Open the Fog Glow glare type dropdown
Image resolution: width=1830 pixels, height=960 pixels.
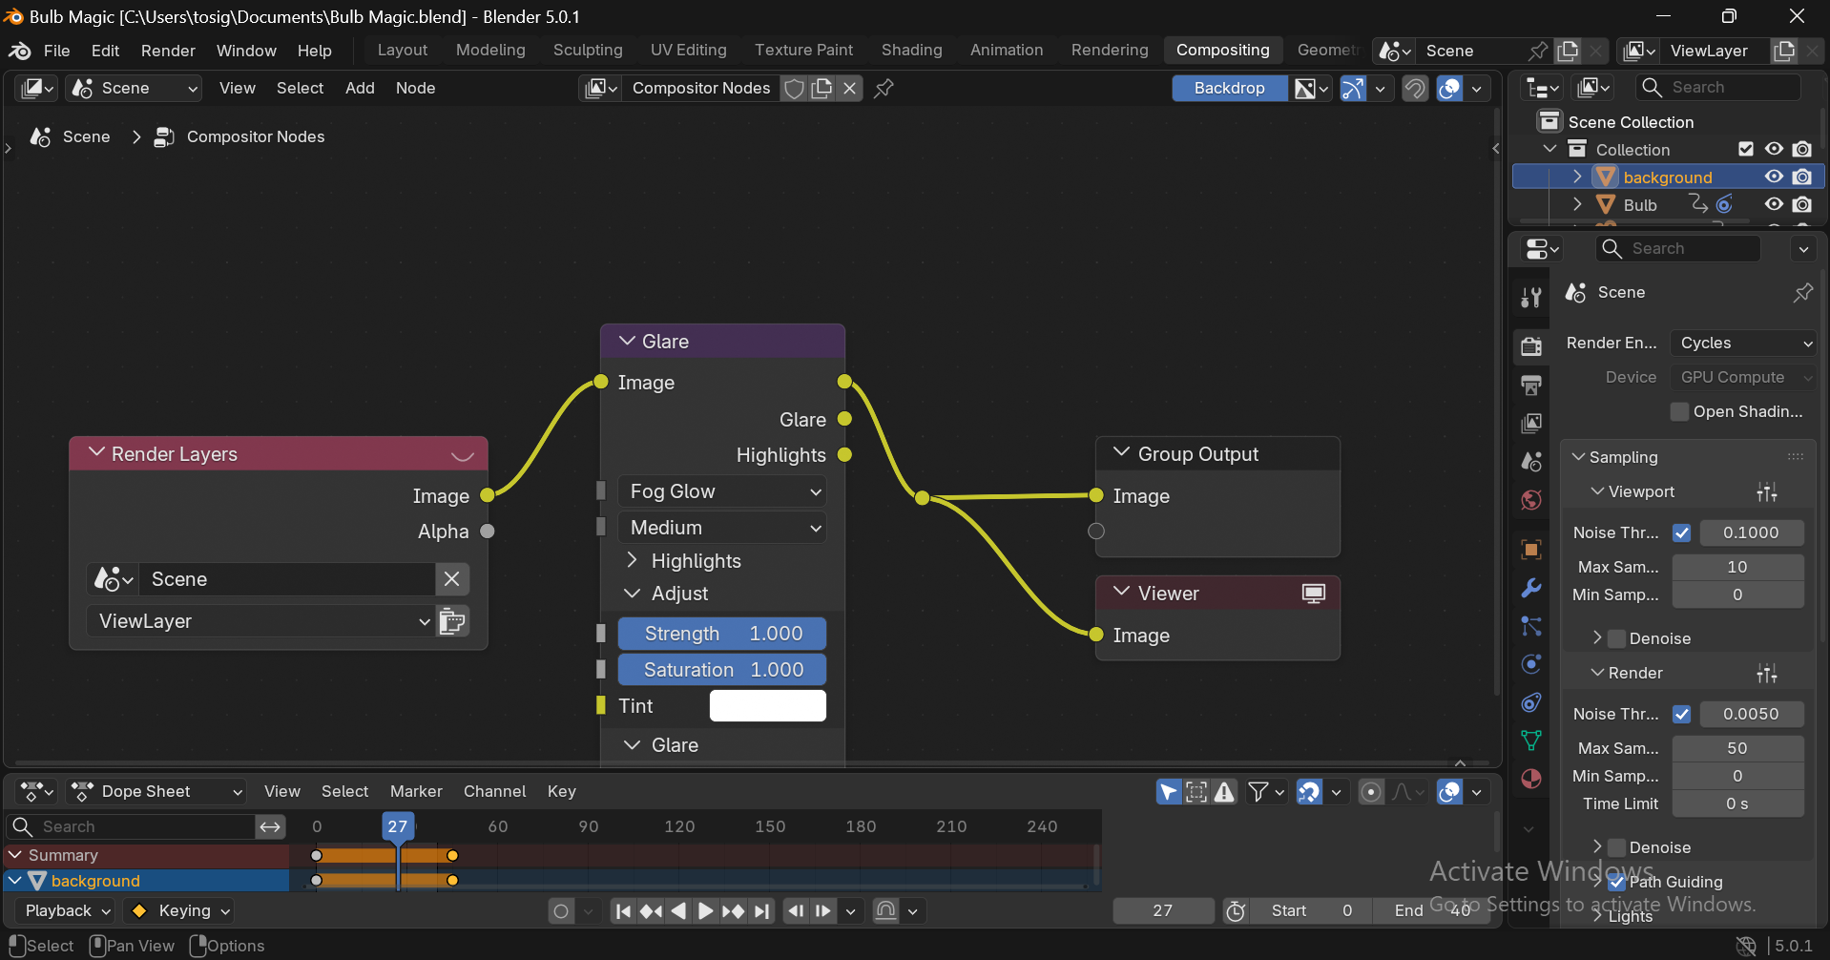tap(722, 491)
